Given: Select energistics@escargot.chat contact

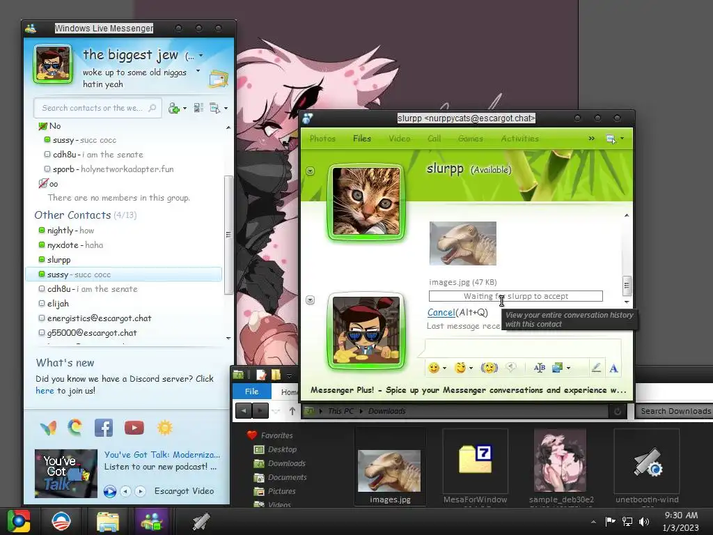Looking at the screenshot, I should 123,318.
